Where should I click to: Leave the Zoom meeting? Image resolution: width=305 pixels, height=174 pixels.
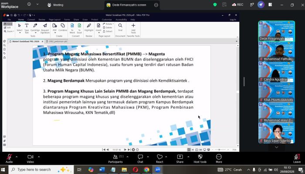click(x=297, y=158)
